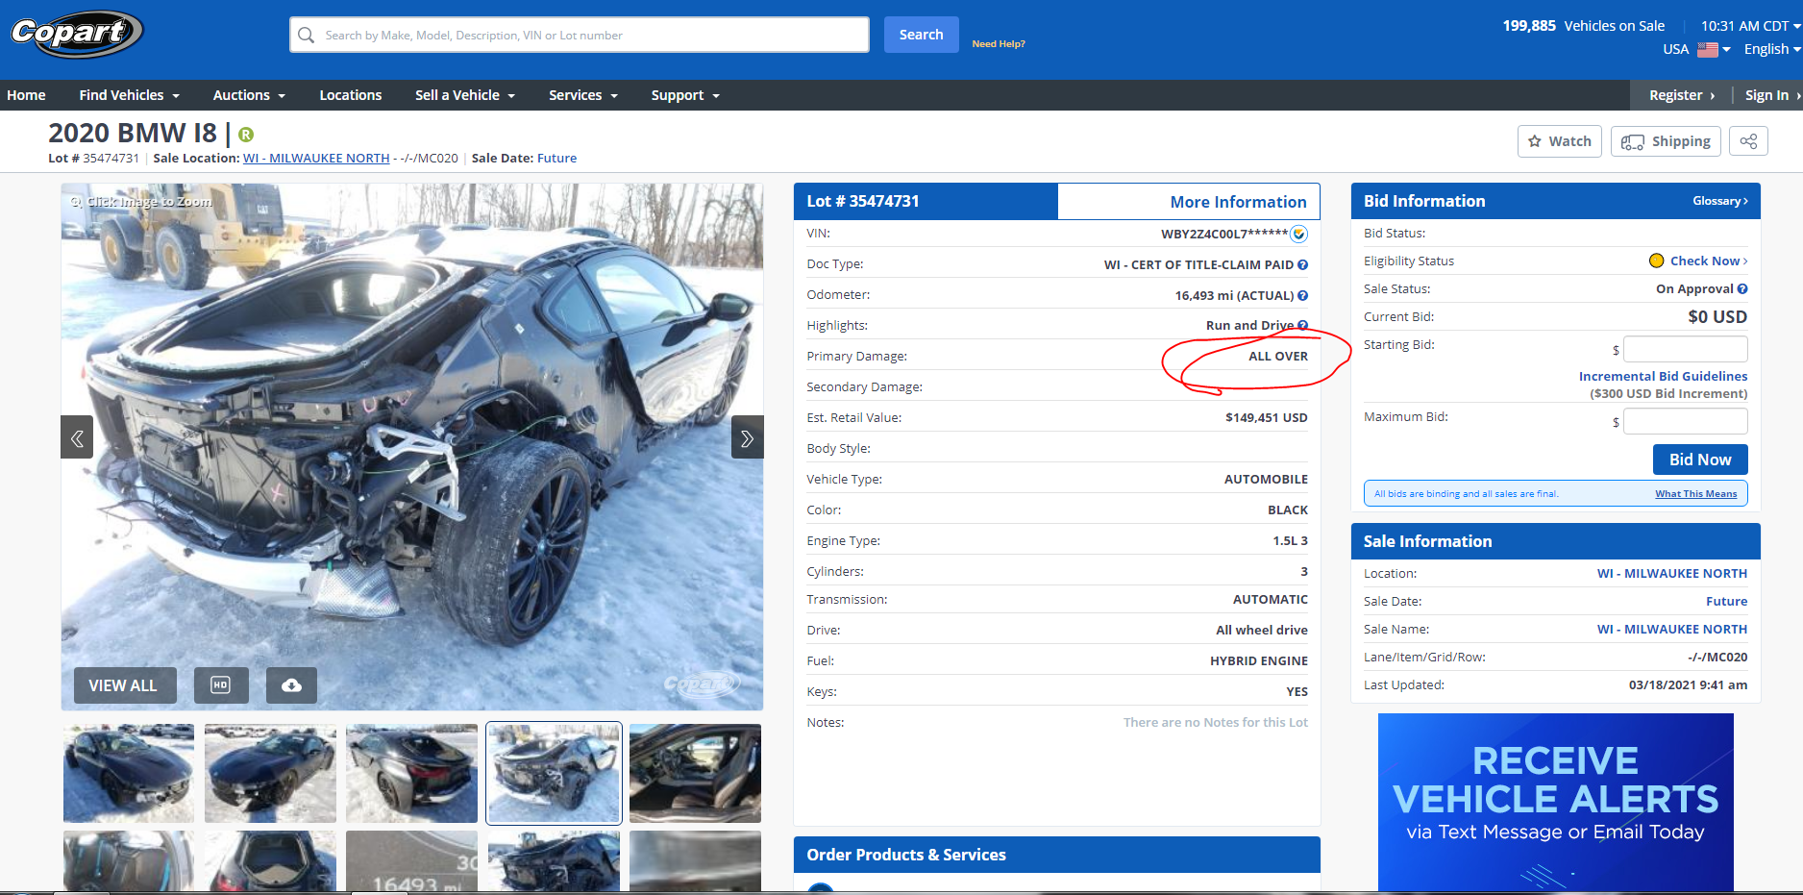
Task: Click the share icon button
Action: click(x=1747, y=141)
